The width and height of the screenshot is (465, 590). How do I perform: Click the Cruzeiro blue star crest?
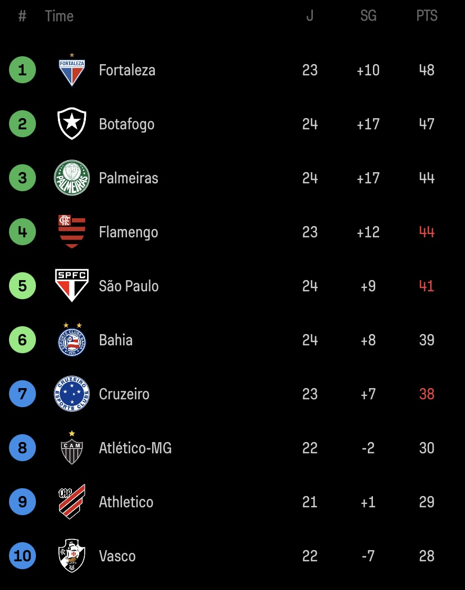pyautogui.click(x=72, y=394)
